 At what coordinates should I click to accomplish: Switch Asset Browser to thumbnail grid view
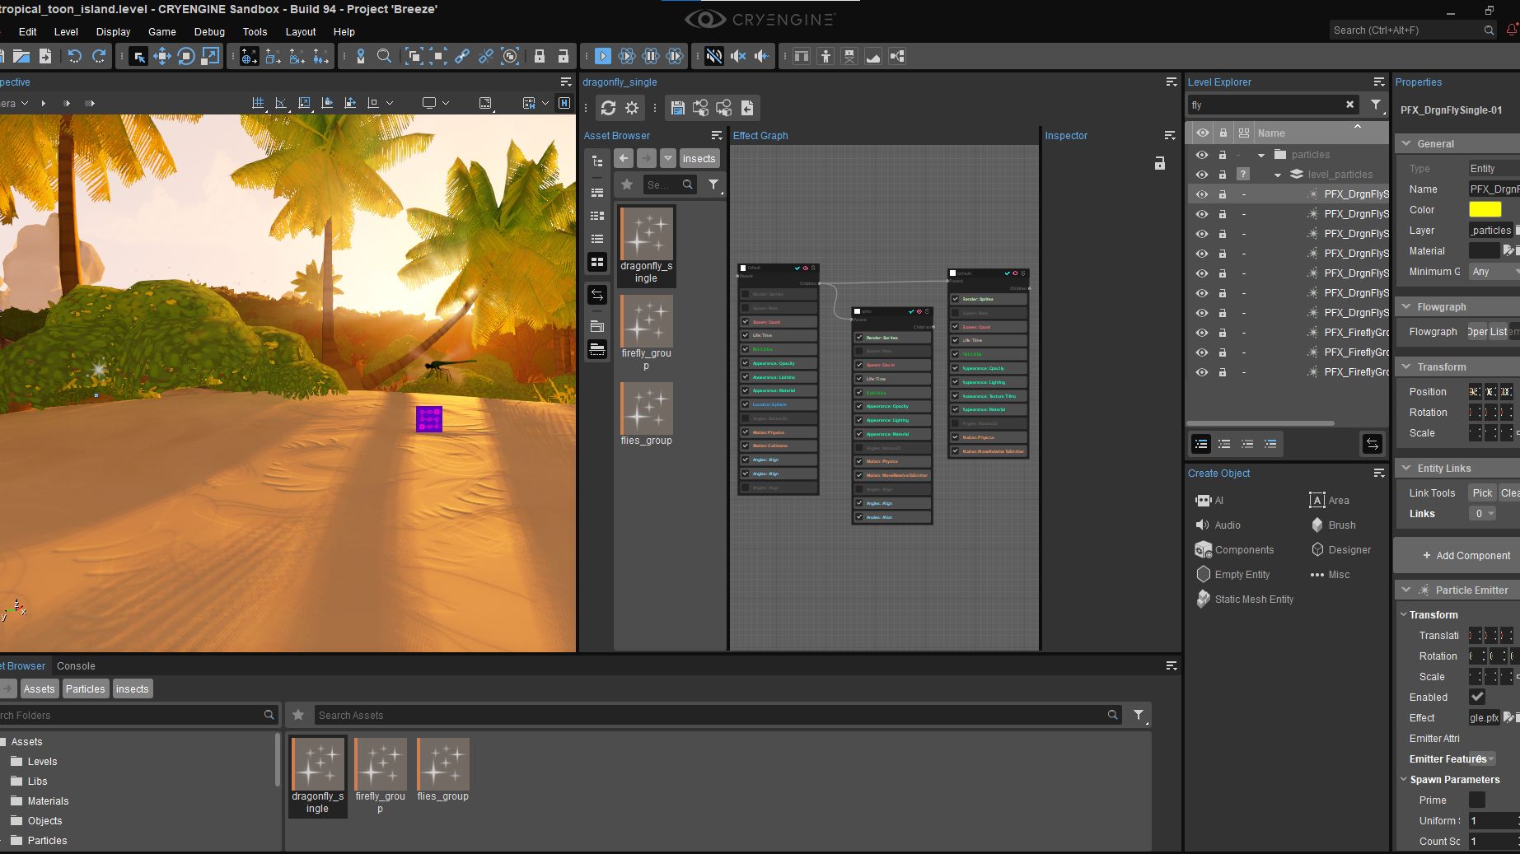click(x=596, y=262)
